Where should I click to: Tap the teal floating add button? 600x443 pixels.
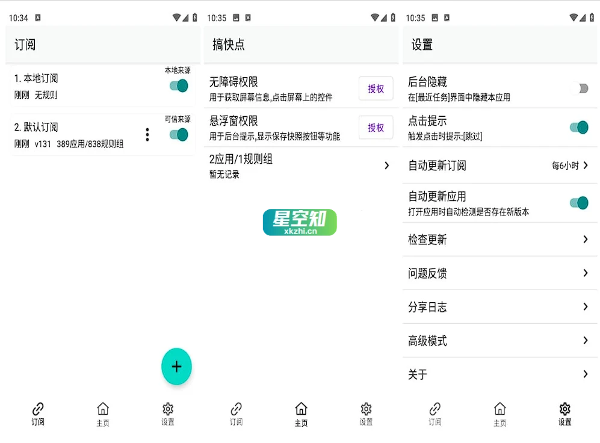[176, 366]
